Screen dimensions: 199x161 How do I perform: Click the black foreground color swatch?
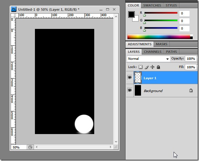coord(131,14)
